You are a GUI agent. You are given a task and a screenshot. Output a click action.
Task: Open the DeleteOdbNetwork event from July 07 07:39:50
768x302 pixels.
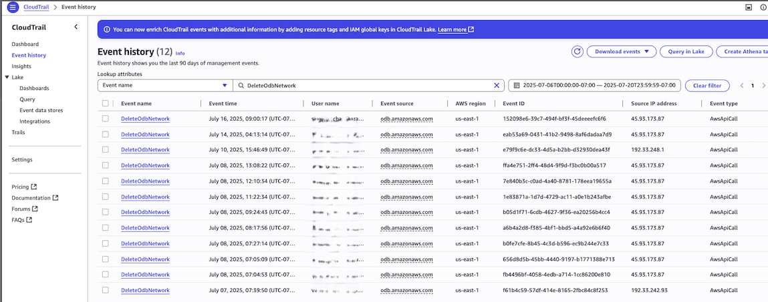(146, 290)
